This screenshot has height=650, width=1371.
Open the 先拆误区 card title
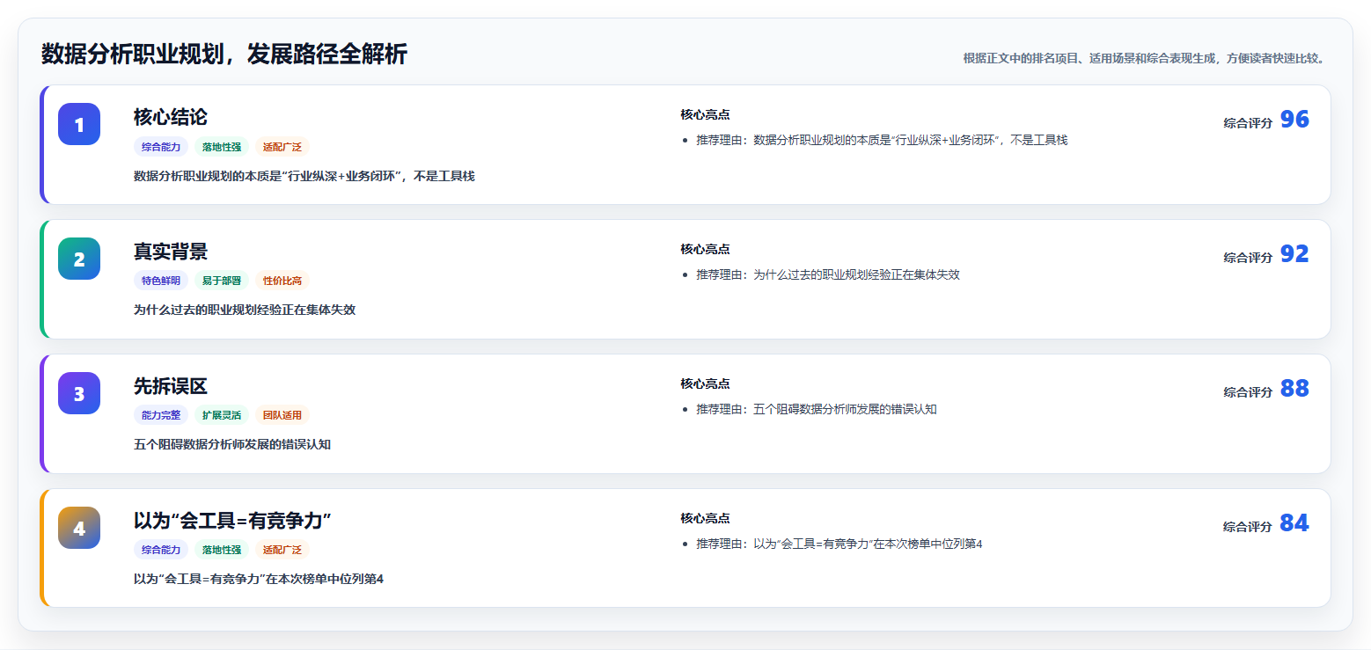[171, 386]
